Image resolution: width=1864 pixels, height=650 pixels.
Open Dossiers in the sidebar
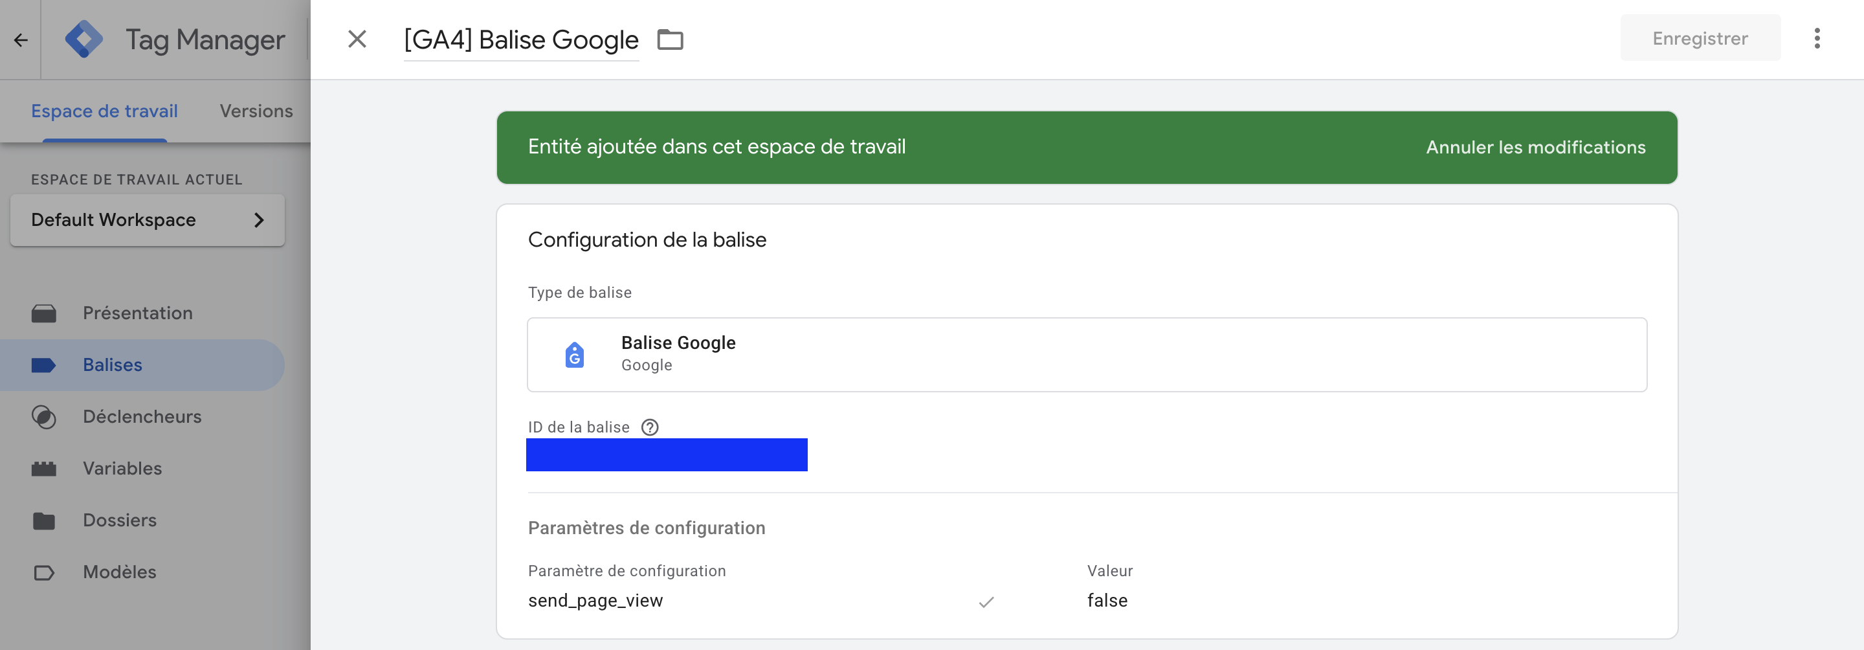click(119, 521)
